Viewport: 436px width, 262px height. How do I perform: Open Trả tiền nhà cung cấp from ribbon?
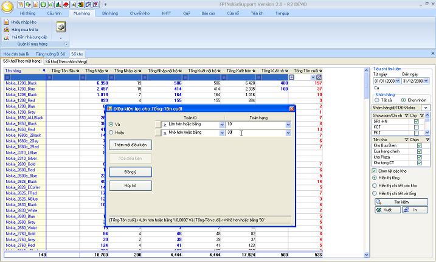click(x=26, y=37)
